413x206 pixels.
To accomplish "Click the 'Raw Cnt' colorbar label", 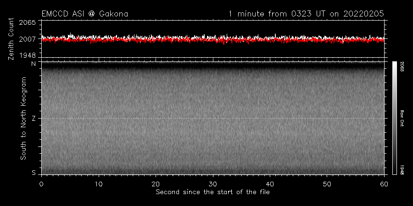I will [x=402, y=118].
